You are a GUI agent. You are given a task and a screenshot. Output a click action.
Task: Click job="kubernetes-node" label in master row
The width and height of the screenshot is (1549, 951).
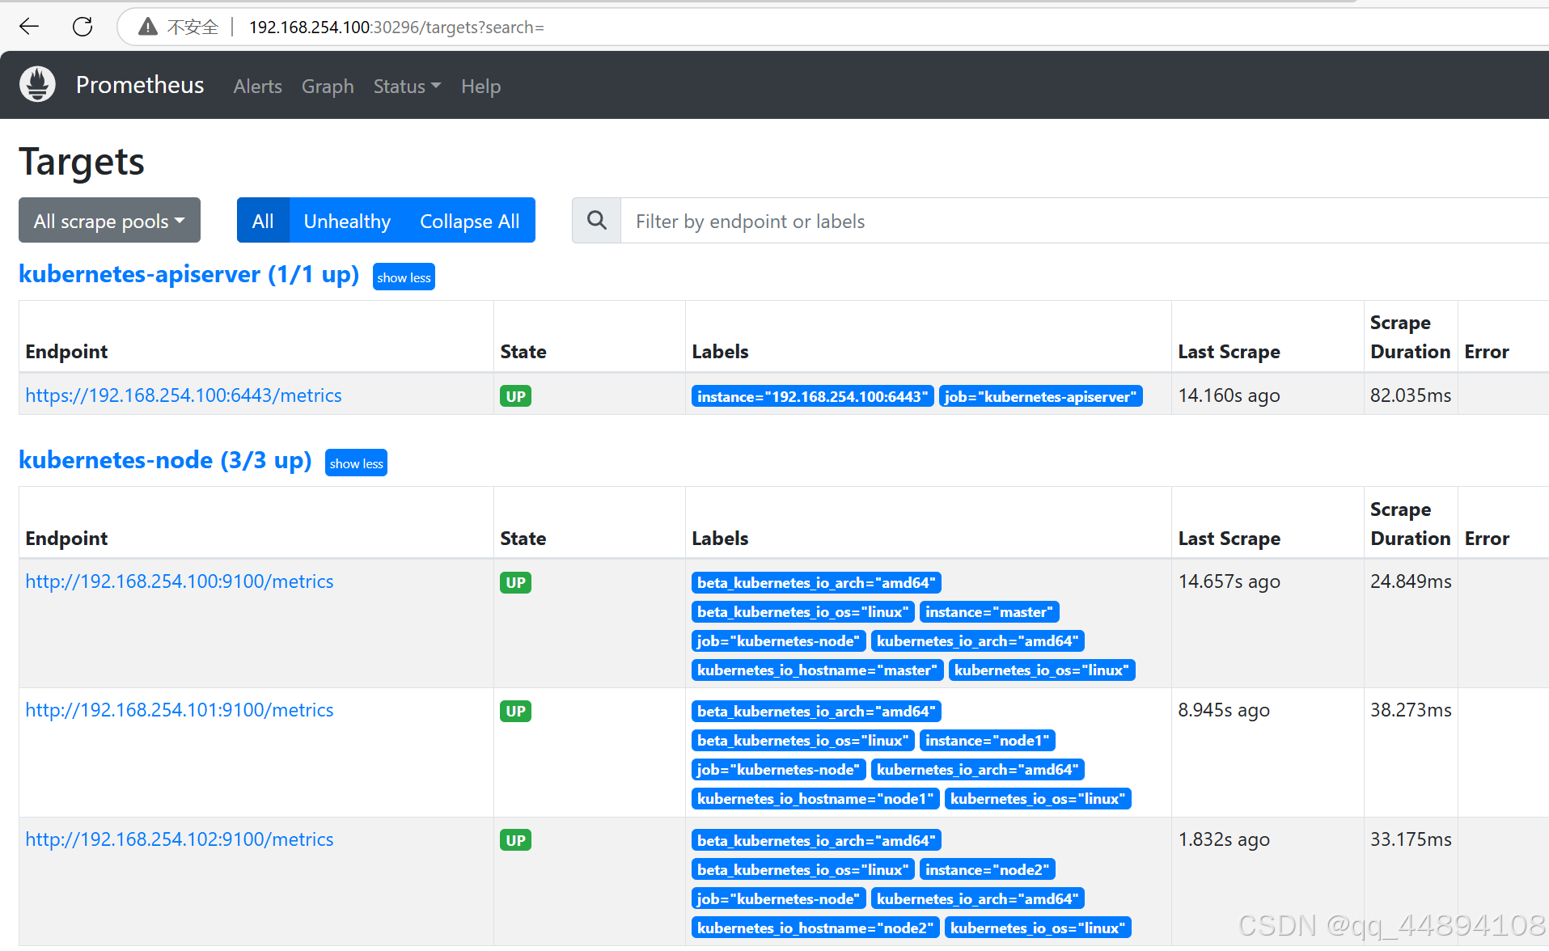[778, 640]
